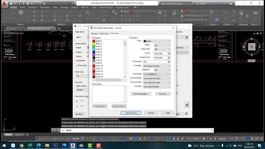
Task: Switch to the Layout1 tab
Action: pyautogui.click(x=19, y=135)
